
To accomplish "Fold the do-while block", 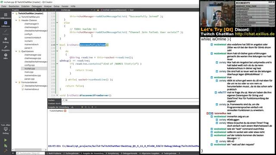I will pos(57,51).
